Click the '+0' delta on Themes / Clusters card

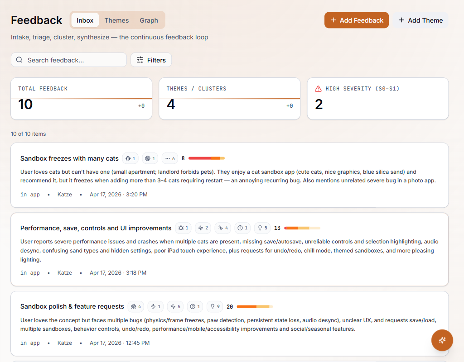click(x=290, y=106)
